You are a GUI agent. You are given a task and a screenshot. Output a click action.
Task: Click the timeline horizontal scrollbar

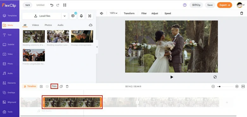click(x=128, y=116)
